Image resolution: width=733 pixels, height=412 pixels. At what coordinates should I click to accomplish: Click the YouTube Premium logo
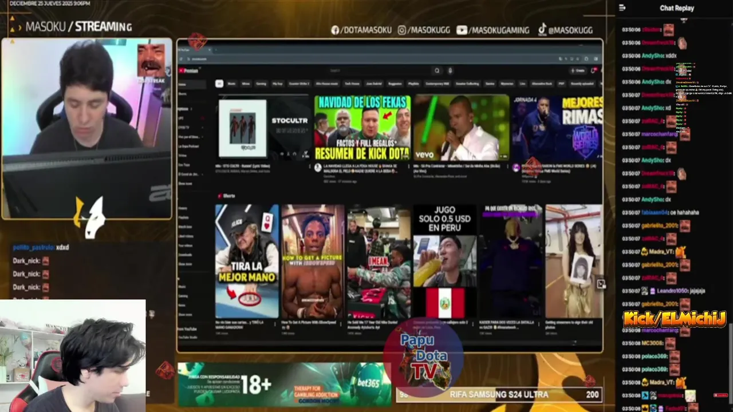189,70
